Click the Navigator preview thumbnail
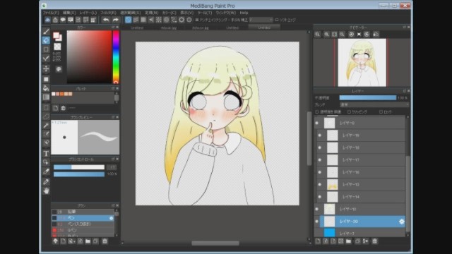This screenshot has width=452, height=254. click(362, 63)
